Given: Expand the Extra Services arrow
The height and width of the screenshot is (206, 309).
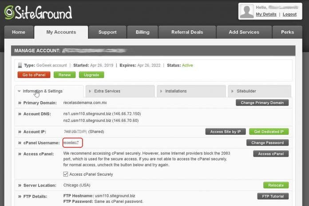Looking at the screenshot, I should click(90, 91).
